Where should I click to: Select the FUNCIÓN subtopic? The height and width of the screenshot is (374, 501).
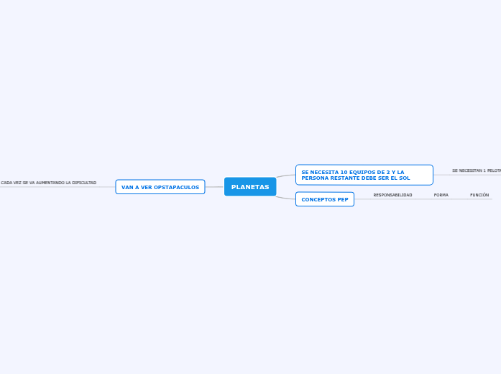tap(479, 195)
